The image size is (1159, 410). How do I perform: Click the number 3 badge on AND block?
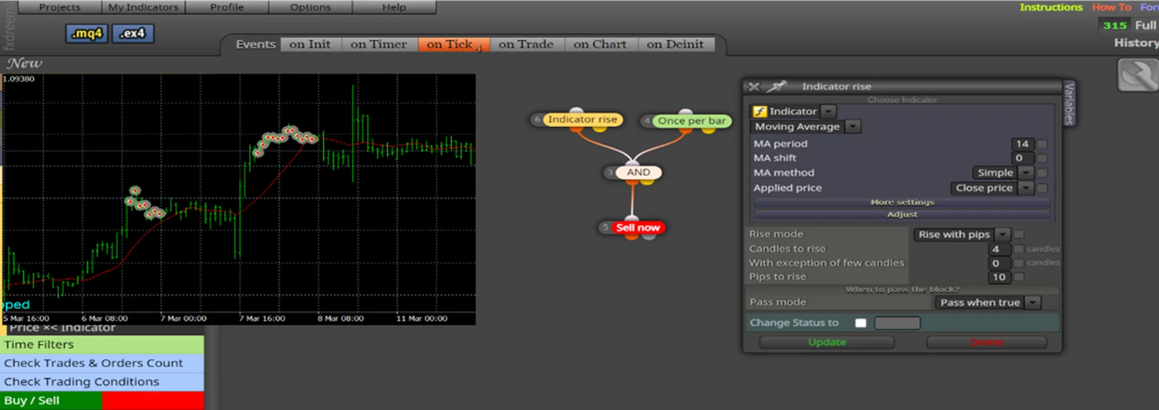click(610, 173)
